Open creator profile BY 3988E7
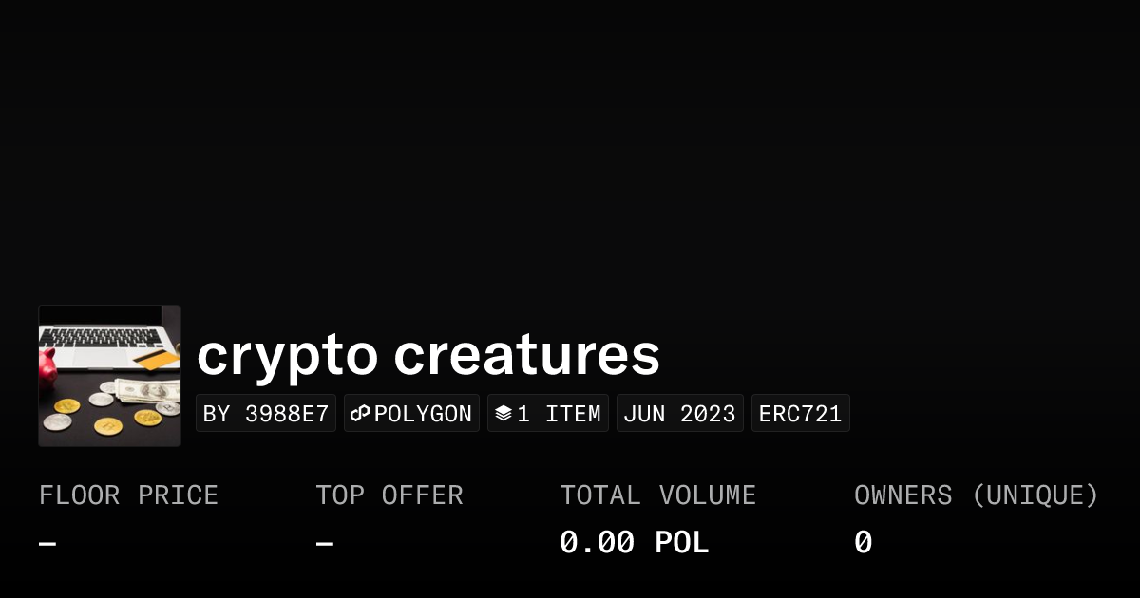 266,414
